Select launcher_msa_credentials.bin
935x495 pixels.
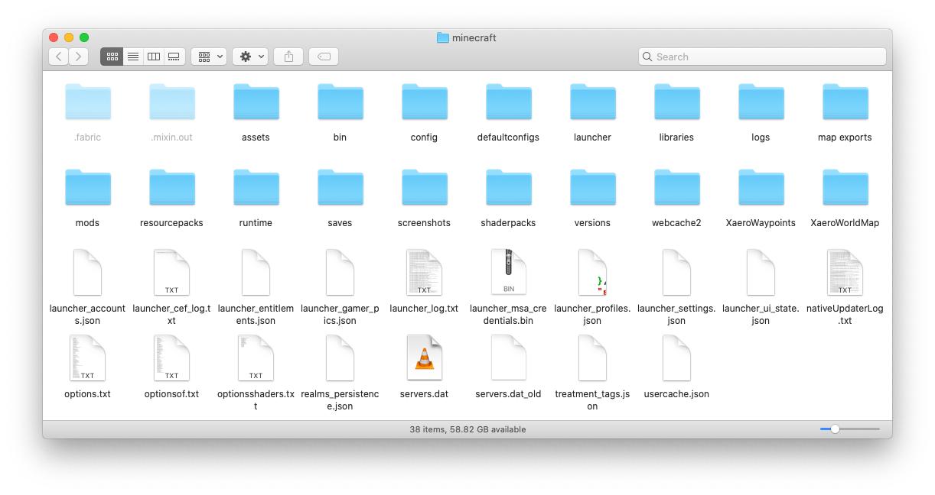point(508,272)
